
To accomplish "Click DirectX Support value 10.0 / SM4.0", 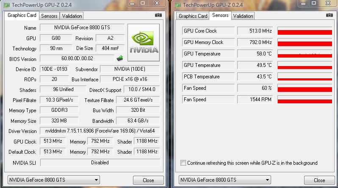I will (142, 89).
